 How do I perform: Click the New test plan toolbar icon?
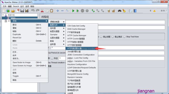pos(4,11)
